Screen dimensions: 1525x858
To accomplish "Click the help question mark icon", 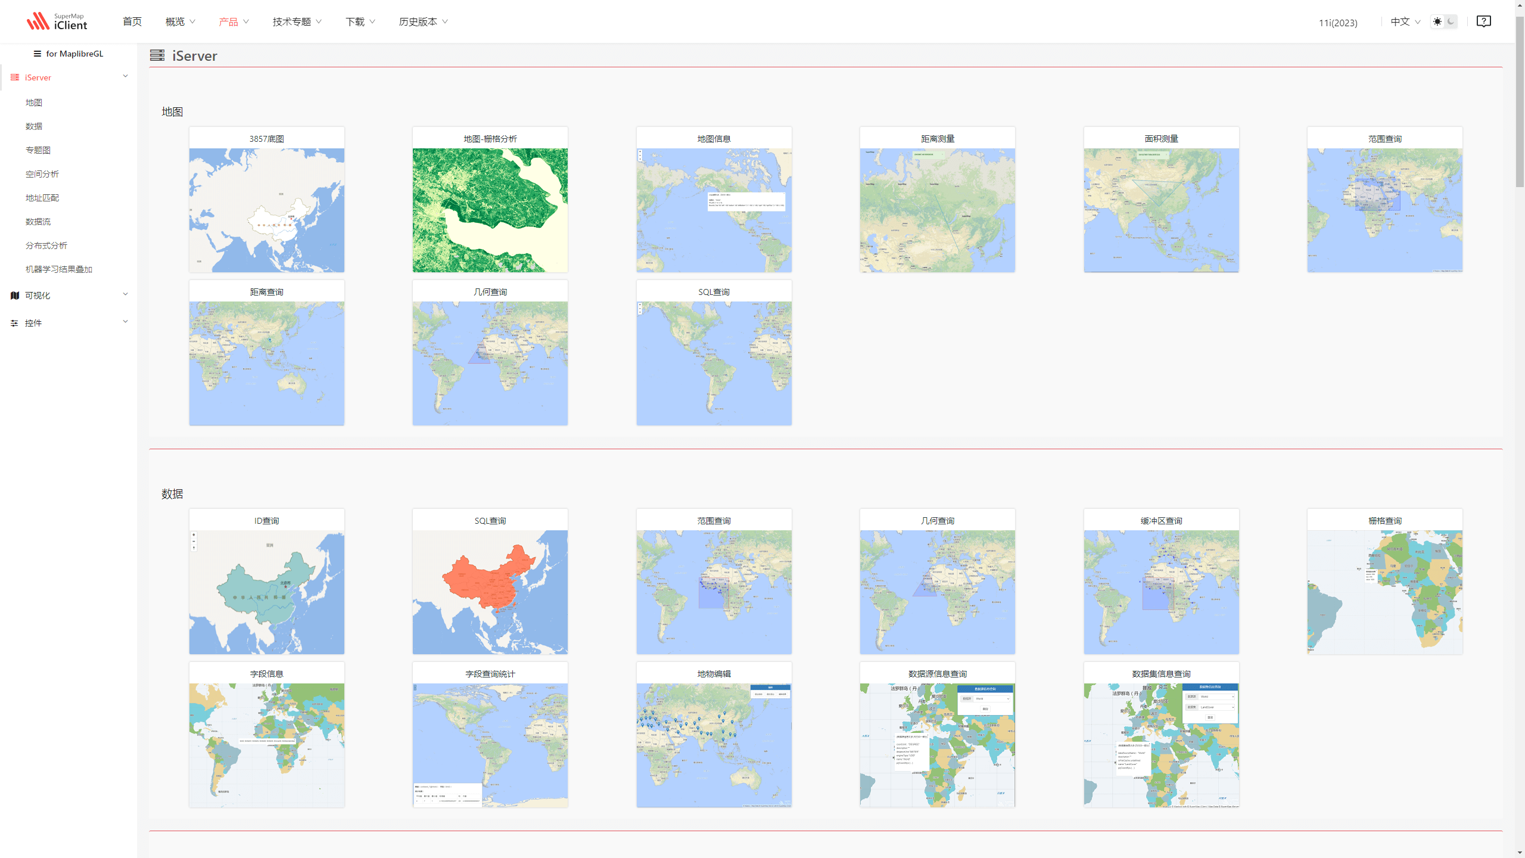I will point(1483,21).
